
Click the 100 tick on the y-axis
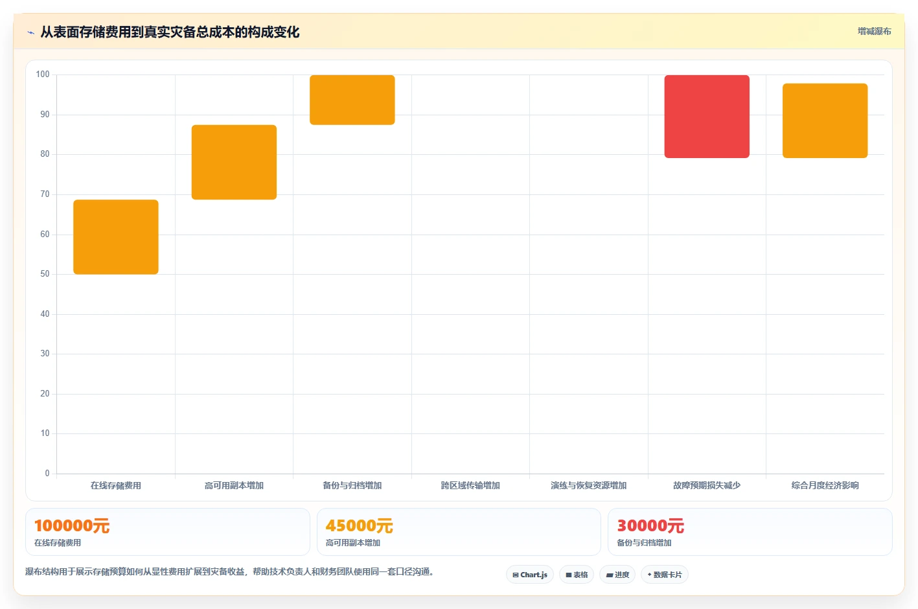(43, 75)
